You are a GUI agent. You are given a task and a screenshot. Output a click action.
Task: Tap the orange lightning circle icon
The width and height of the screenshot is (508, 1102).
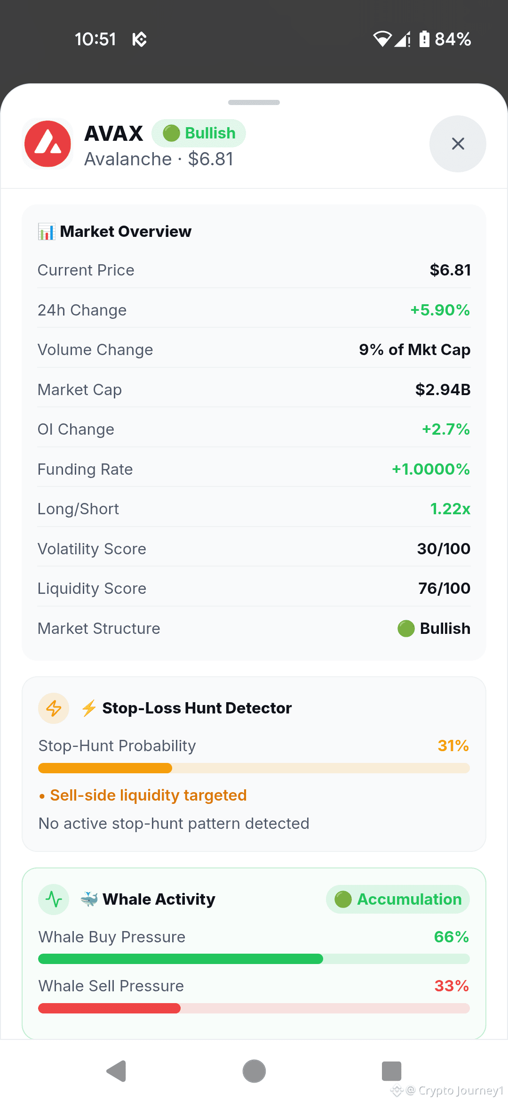pos(54,708)
